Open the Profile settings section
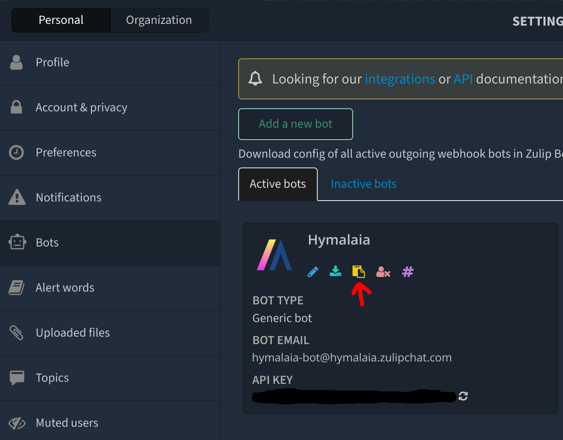The height and width of the screenshot is (440, 563). 110,62
